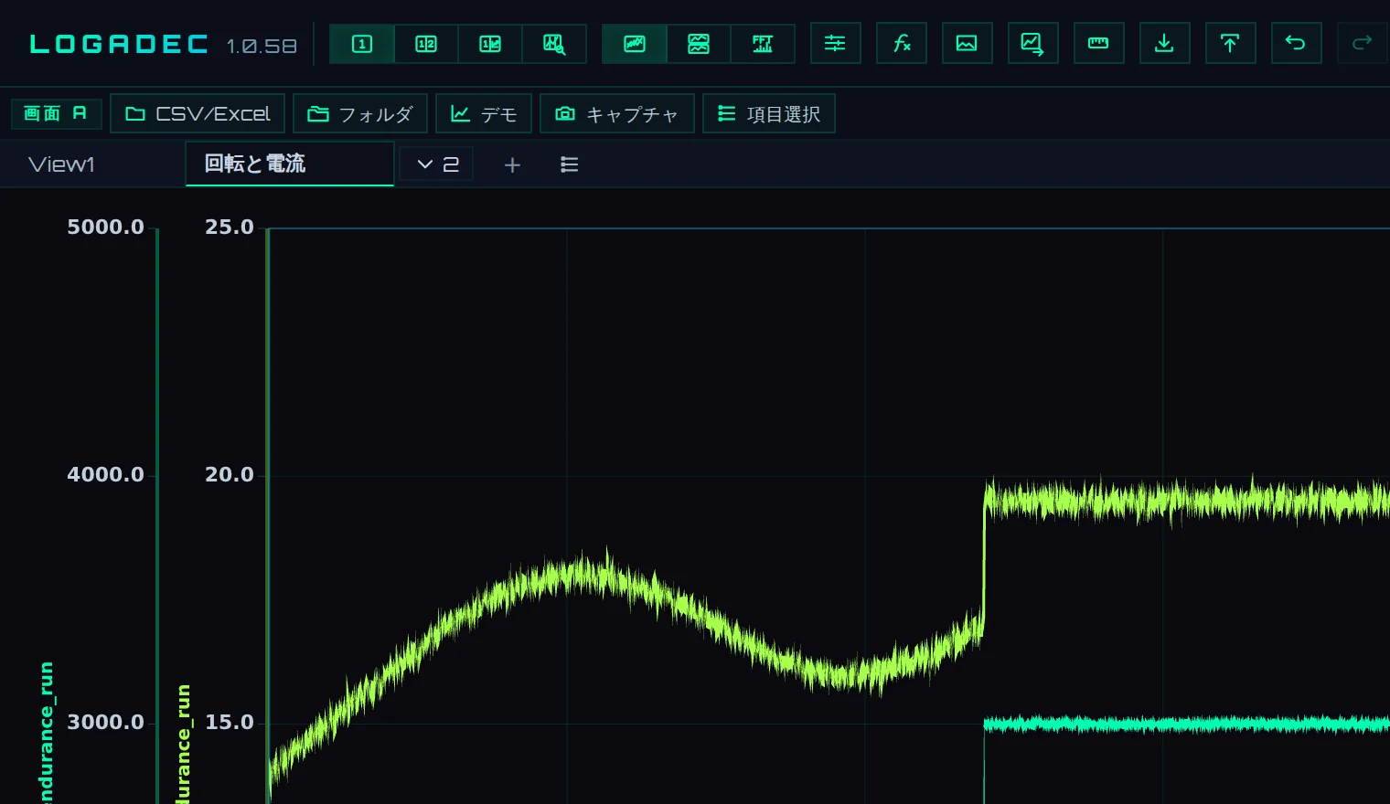Click the image picture icon
1390x804 pixels.
coord(967,43)
